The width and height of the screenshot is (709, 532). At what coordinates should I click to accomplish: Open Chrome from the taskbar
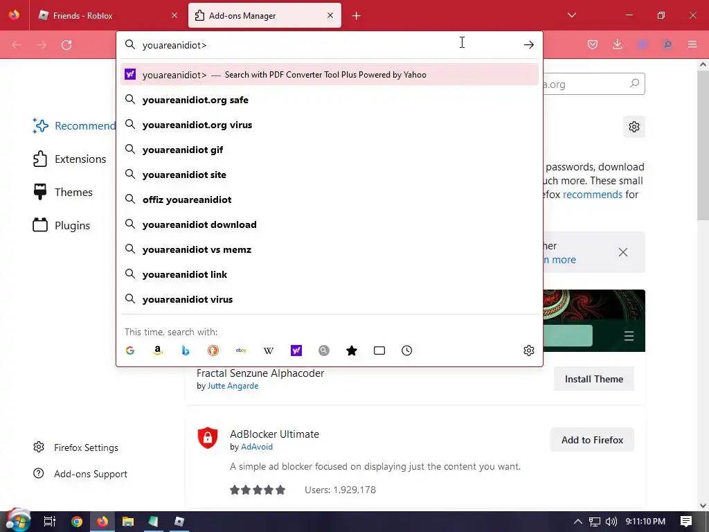point(77,522)
